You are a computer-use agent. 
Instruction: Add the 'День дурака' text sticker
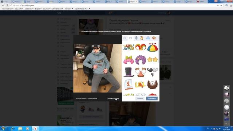(129, 47)
